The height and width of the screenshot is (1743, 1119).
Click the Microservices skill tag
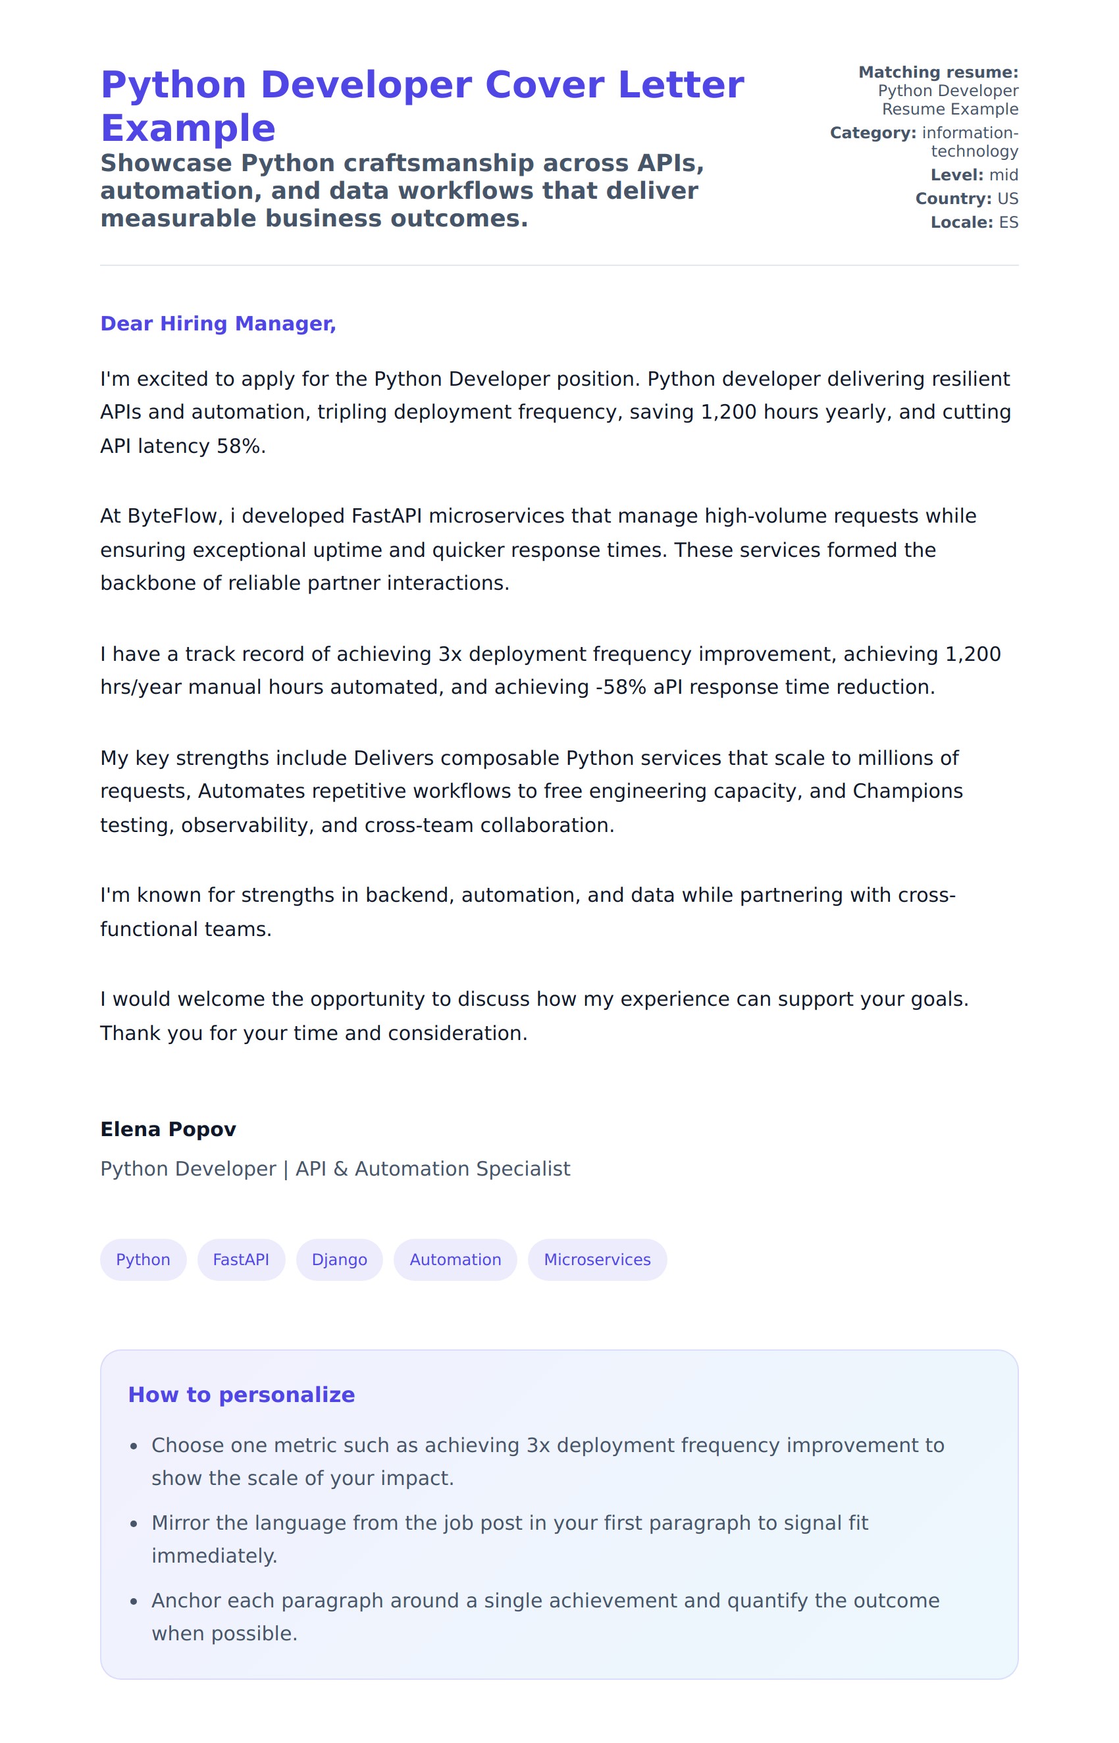(596, 1259)
